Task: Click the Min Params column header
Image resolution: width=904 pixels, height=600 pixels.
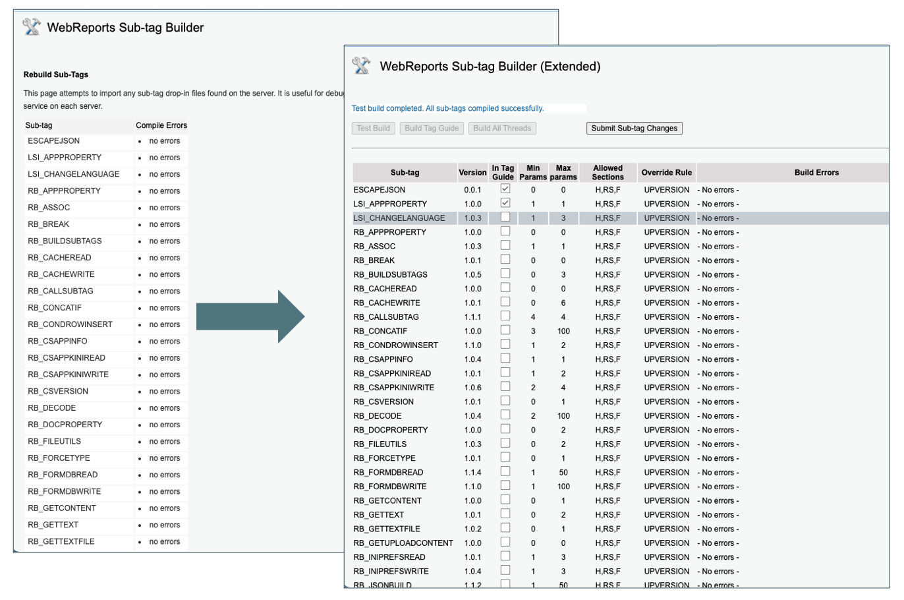Action: 533,173
